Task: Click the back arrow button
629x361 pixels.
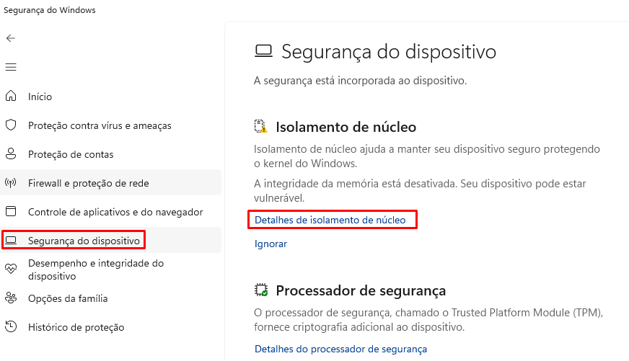Action: [x=11, y=38]
